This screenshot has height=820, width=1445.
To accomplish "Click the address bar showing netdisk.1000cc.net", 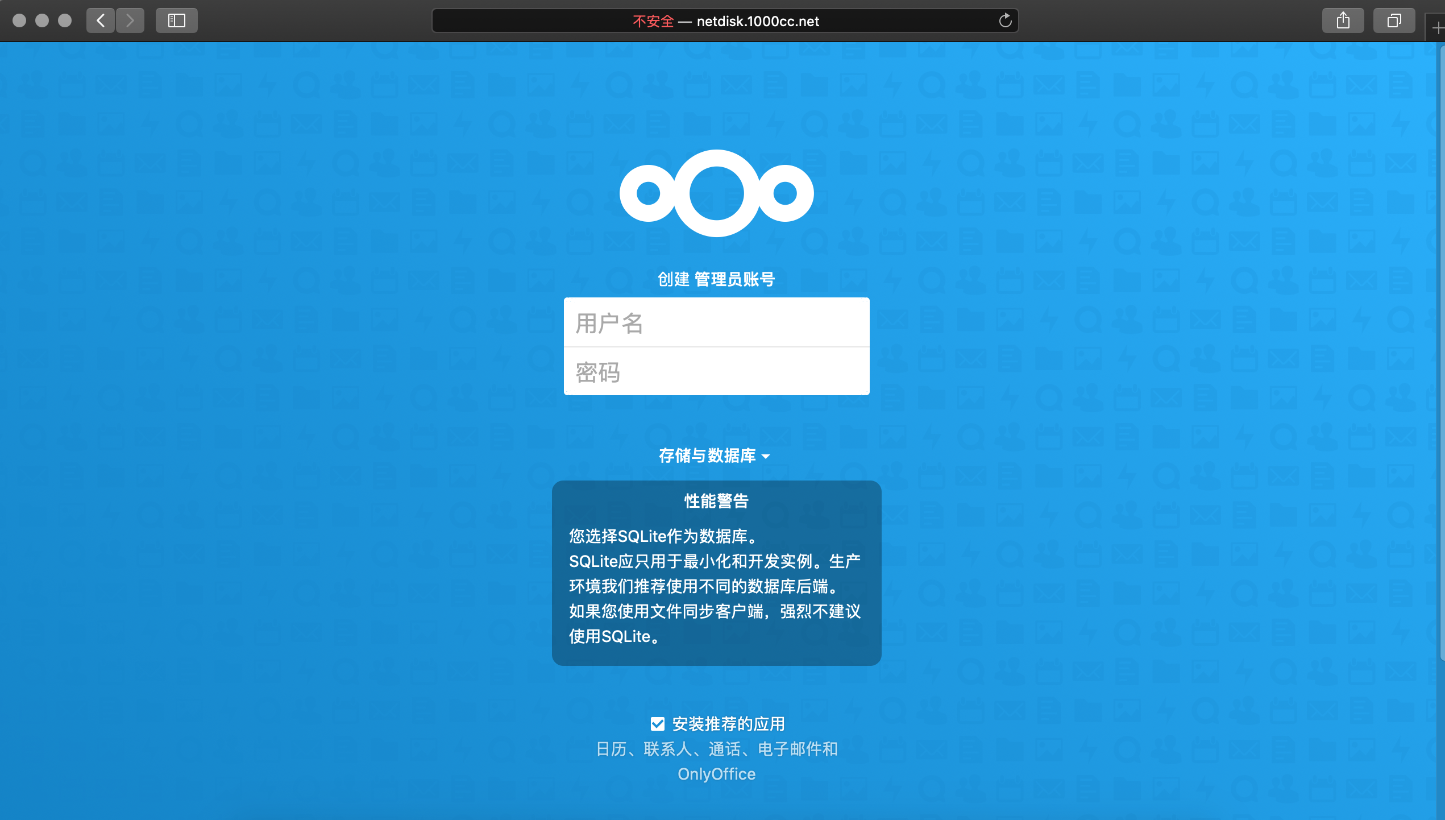I will coord(725,21).
